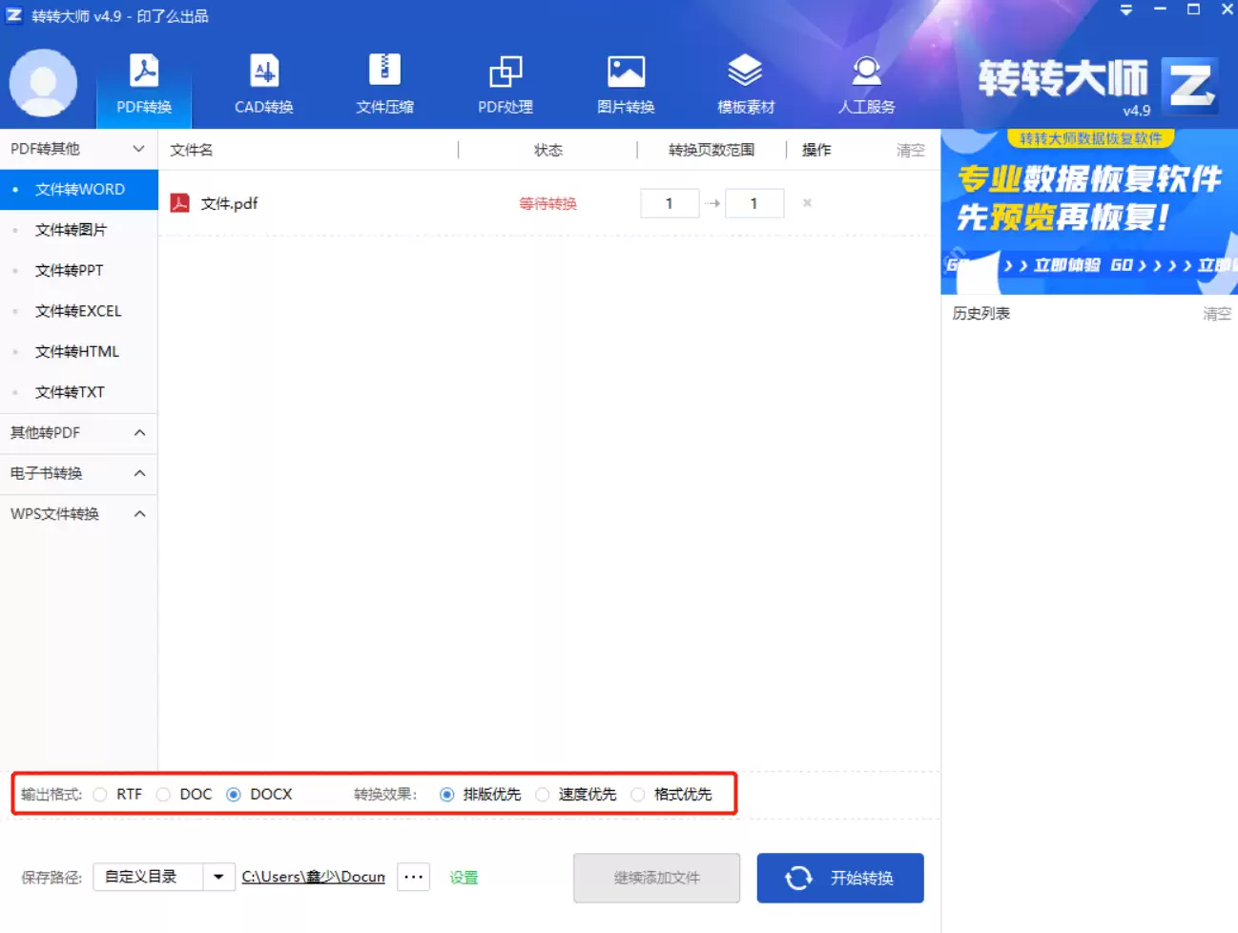1238x933 pixels.
Task: Click the 开始转换 button
Action: 839,878
